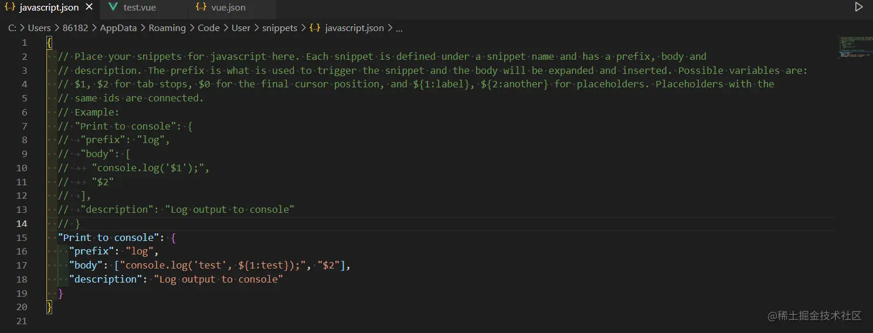Select the javascript.json editor tab

coord(48,8)
